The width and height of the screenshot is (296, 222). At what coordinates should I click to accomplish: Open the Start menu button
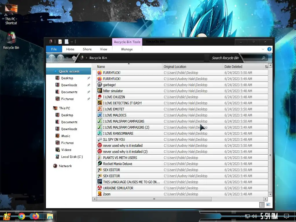(x=7, y=216)
